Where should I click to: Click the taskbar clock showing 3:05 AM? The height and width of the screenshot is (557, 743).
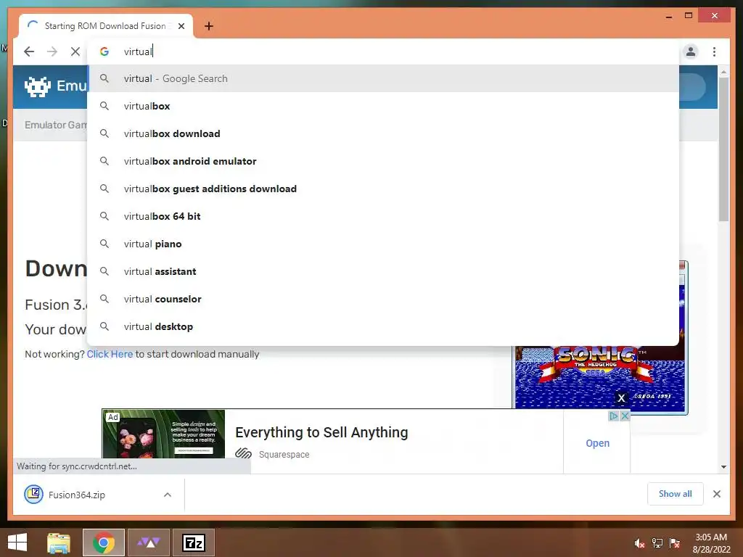(x=711, y=543)
